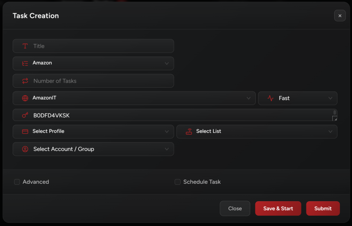Image resolution: width=352 pixels, height=226 pixels.
Task: Click the key icon beside B0DFD4VKSK
Action: (25, 115)
